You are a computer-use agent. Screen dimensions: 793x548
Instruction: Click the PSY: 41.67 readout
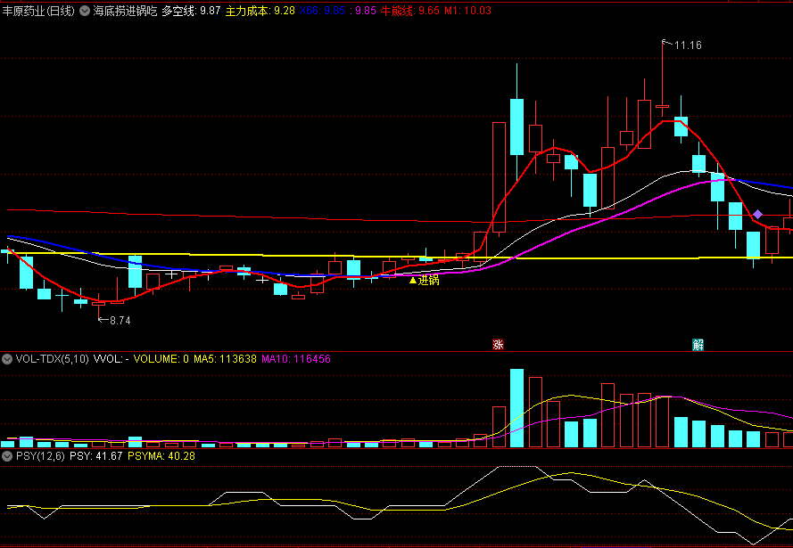point(96,456)
